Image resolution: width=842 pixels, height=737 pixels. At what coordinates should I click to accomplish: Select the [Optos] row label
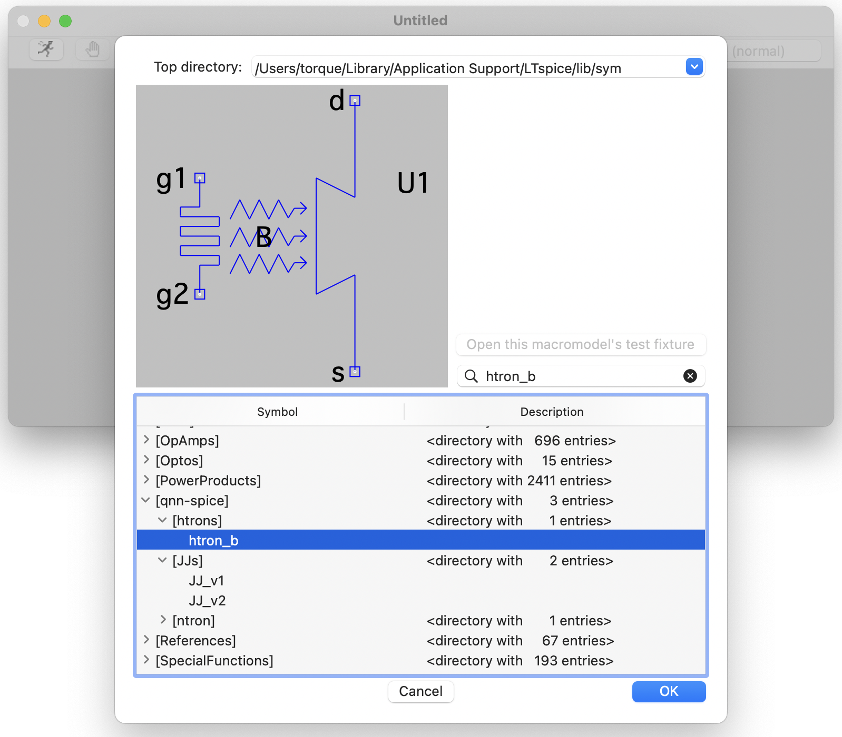click(179, 461)
